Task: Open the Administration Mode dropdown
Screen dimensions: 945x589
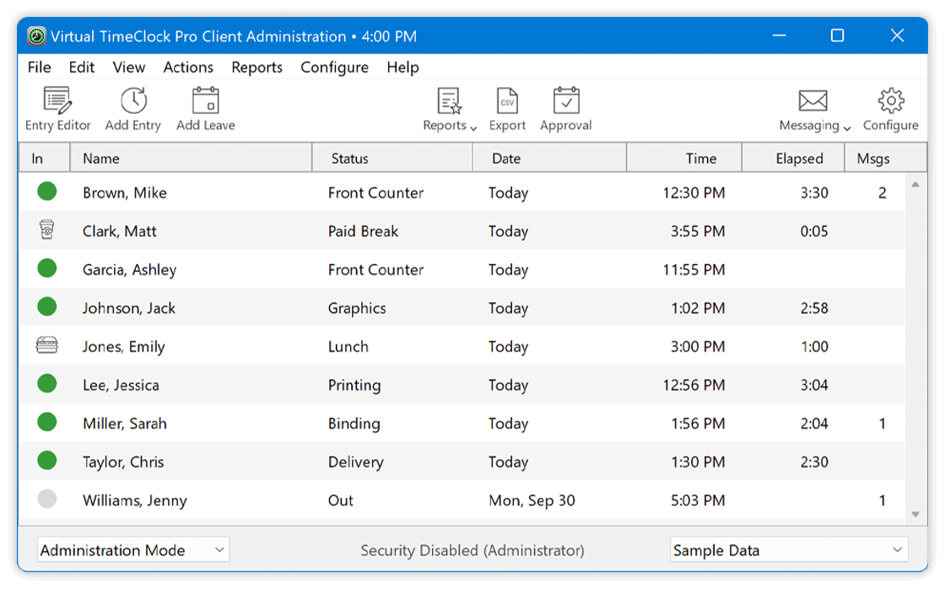Action: click(x=132, y=549)
